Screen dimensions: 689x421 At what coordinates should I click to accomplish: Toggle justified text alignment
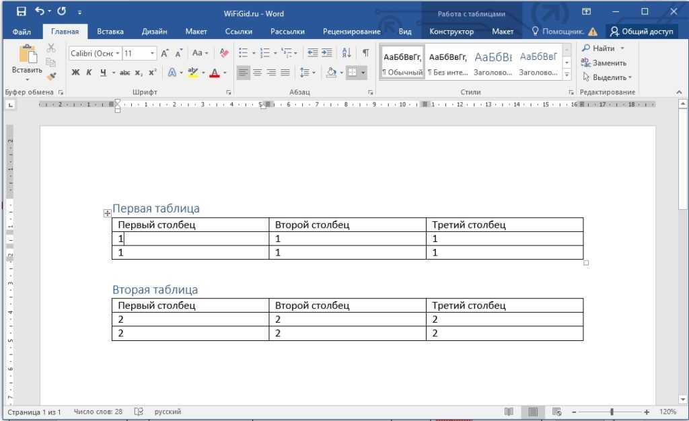point(285,73)
